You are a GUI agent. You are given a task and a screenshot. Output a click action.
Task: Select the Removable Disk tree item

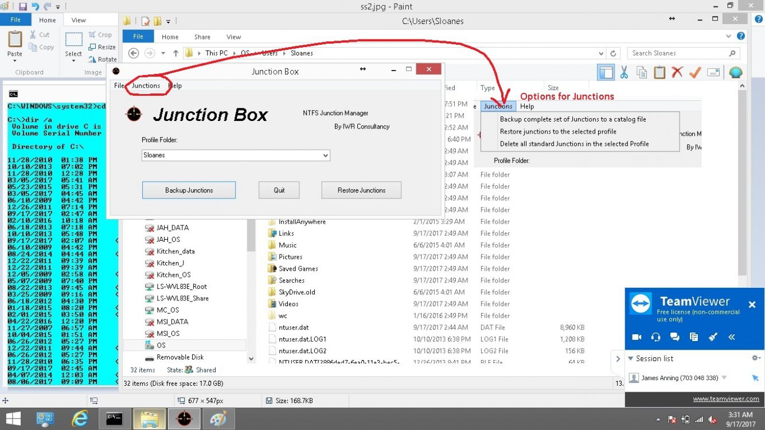tap(180, 357)
